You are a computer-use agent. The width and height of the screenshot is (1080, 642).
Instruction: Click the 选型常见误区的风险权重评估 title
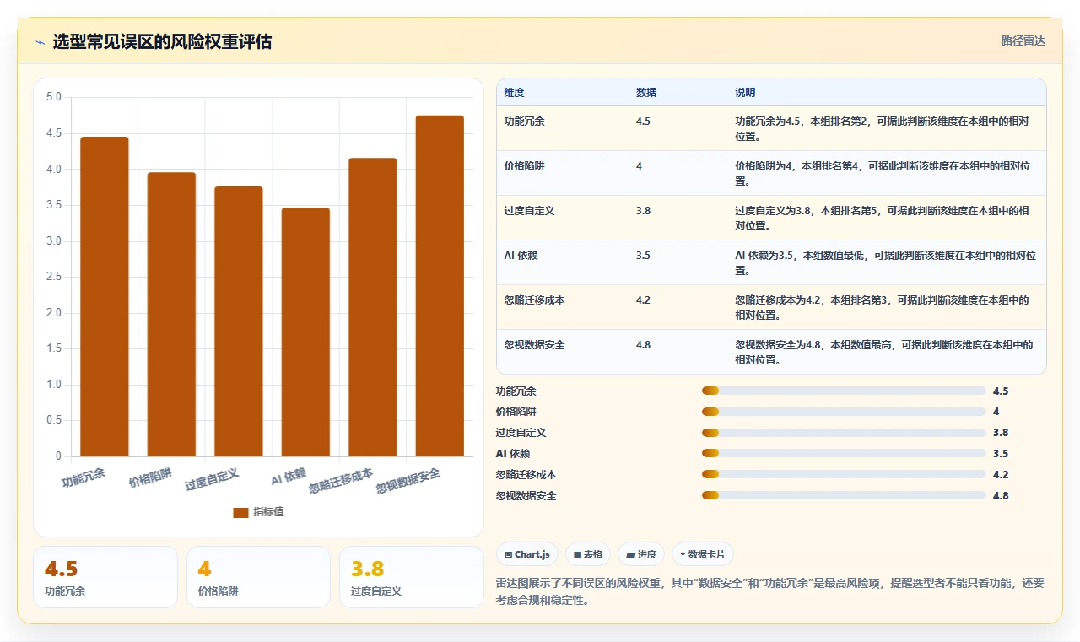pyautogui.click(x=162, y=42)
